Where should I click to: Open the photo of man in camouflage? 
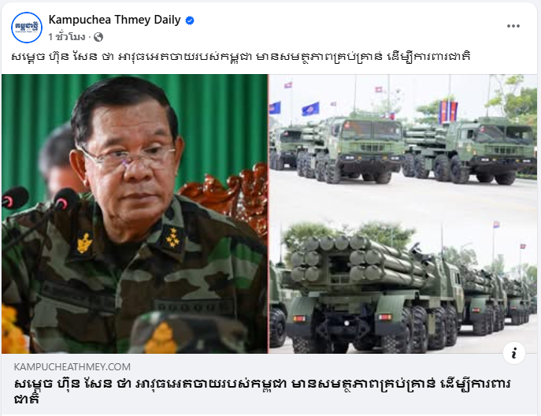pos(135,214)
